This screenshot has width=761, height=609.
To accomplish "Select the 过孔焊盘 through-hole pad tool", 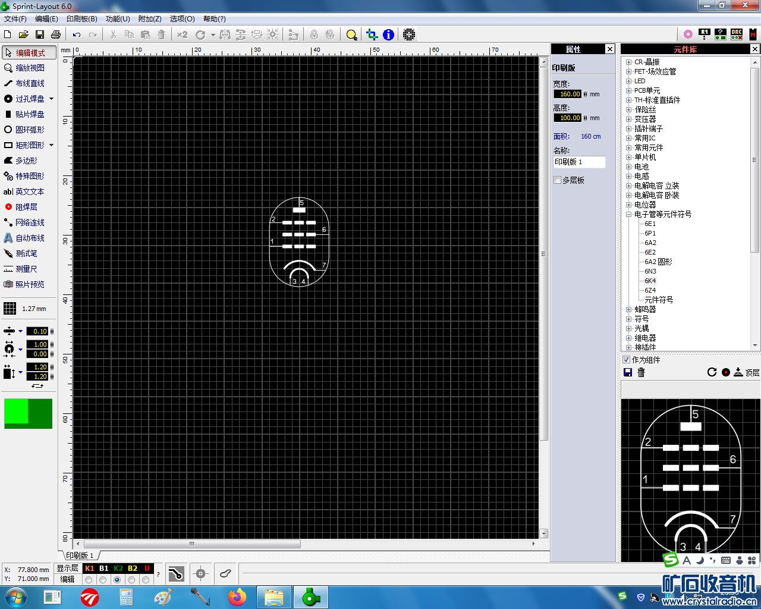I will 29,99.
